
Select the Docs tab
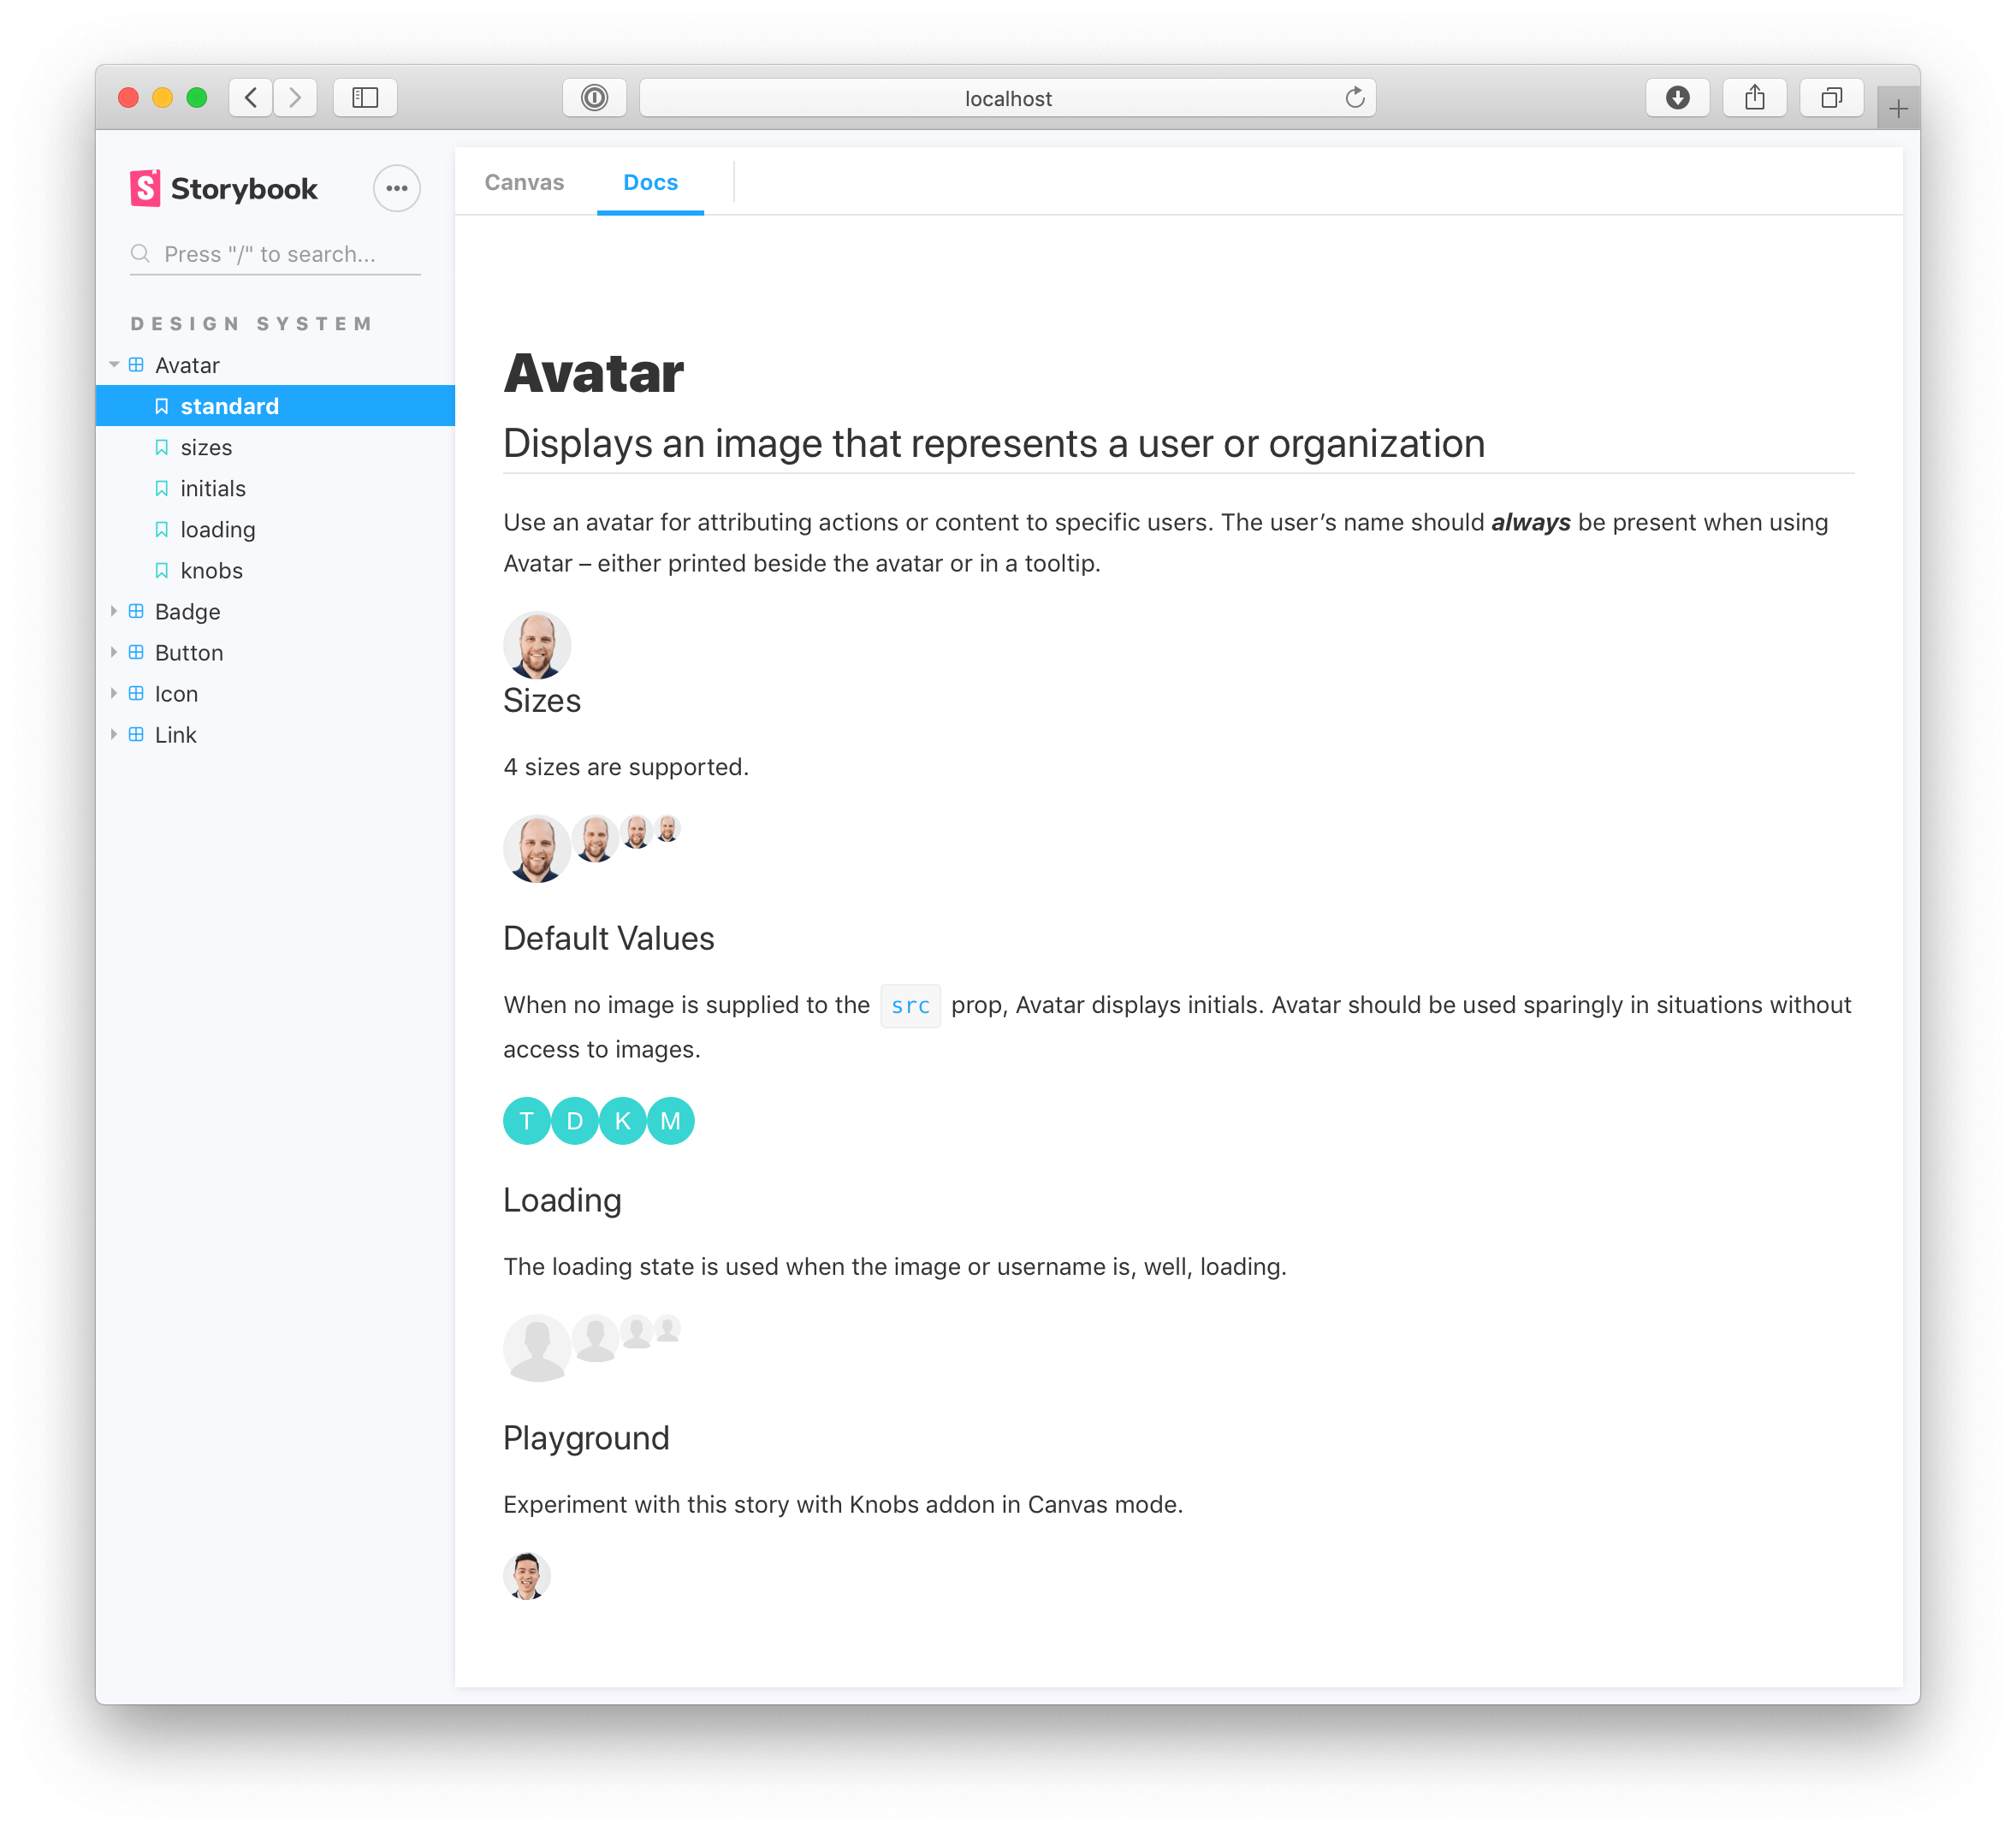(651, 181)
